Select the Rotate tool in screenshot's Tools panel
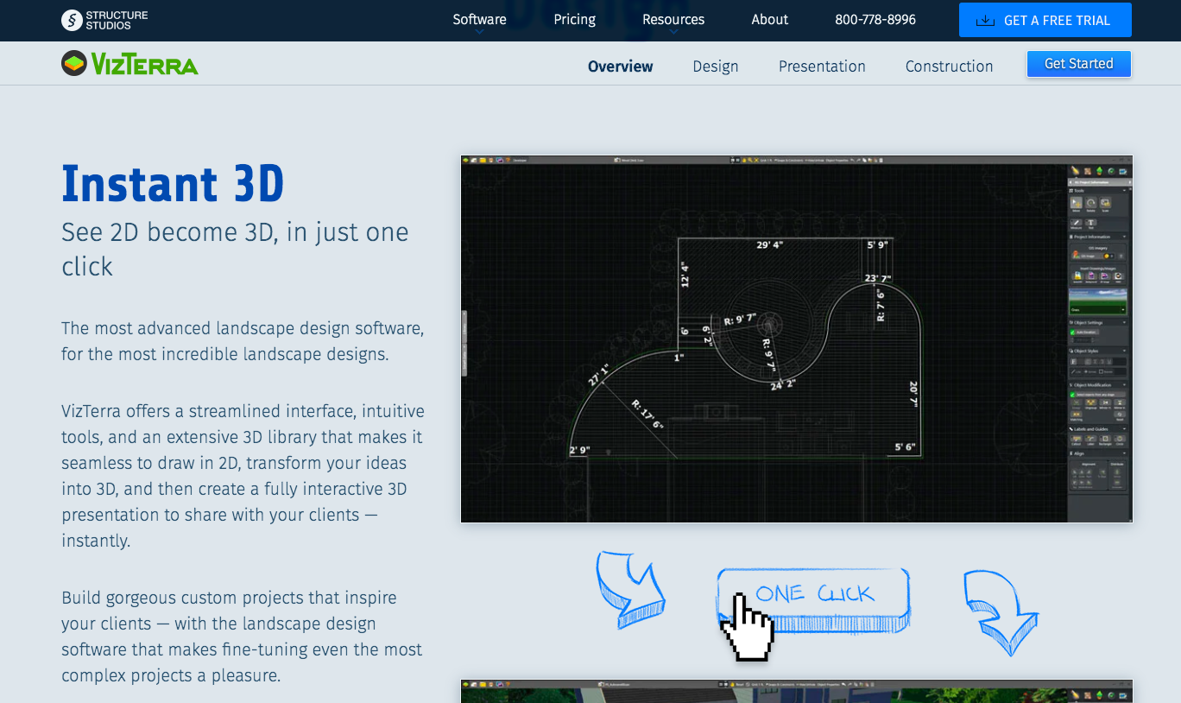This screenshot has height=703, width=1181. pyautogui.click(x=1090, y=203)
